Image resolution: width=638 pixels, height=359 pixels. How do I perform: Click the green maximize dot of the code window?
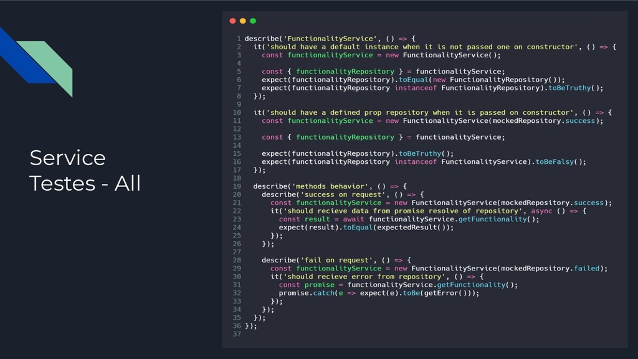pos(253,21)
